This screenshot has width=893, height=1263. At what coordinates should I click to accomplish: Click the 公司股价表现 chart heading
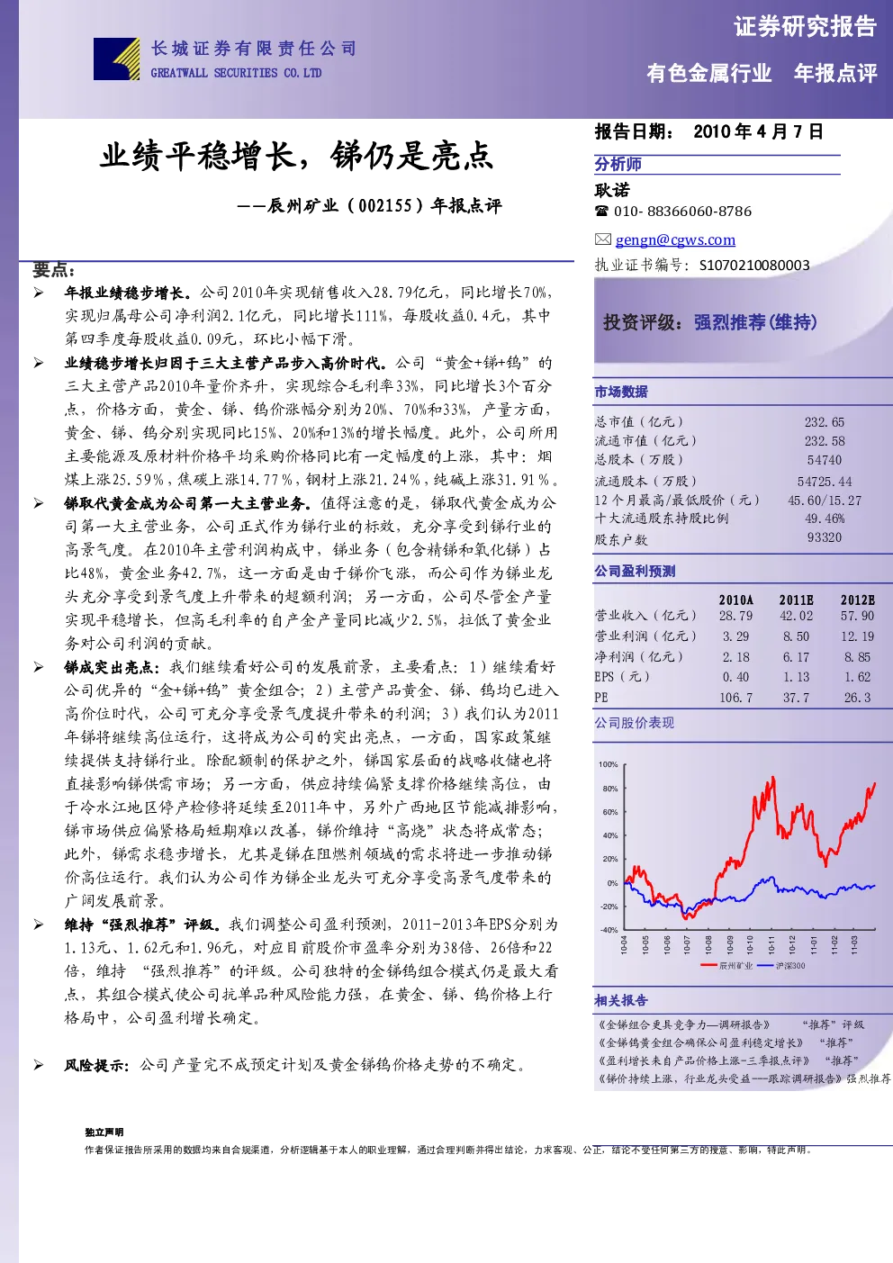point(635,723)
